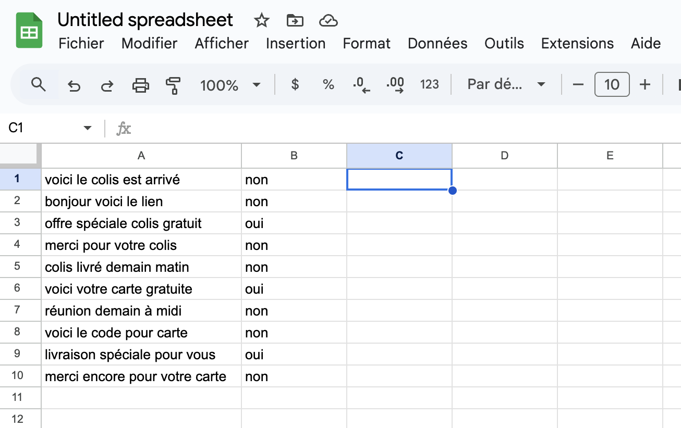Star the Untitled spreadsheet
The width and height of the screenshot is (681, 428).
tap(261, 21)
